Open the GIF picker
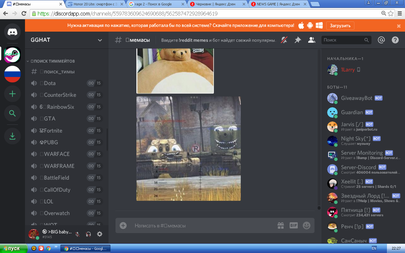405x253 pixels. pos(294,225)
